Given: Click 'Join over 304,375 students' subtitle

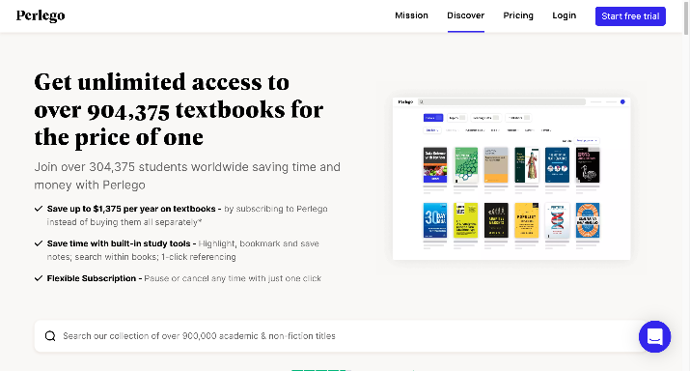Looking at the screenshot, I should pos(187,176).
